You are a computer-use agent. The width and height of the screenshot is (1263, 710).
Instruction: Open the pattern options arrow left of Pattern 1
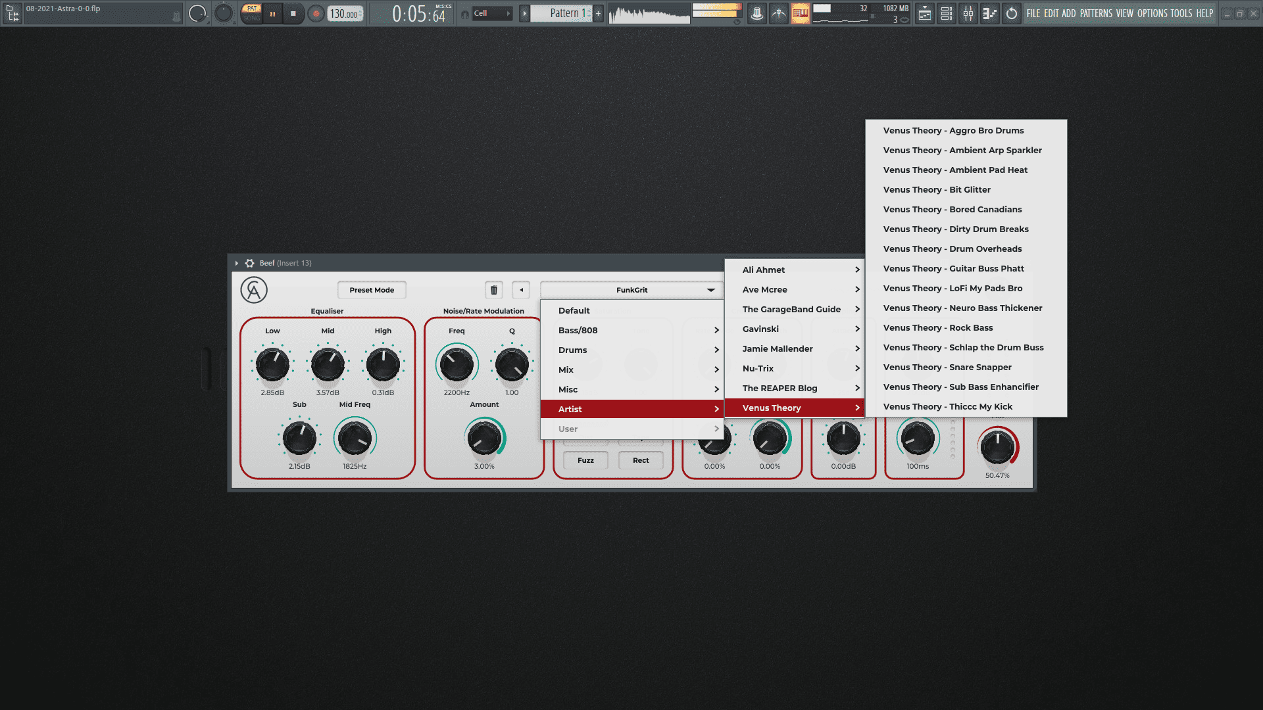pos(524,13)
